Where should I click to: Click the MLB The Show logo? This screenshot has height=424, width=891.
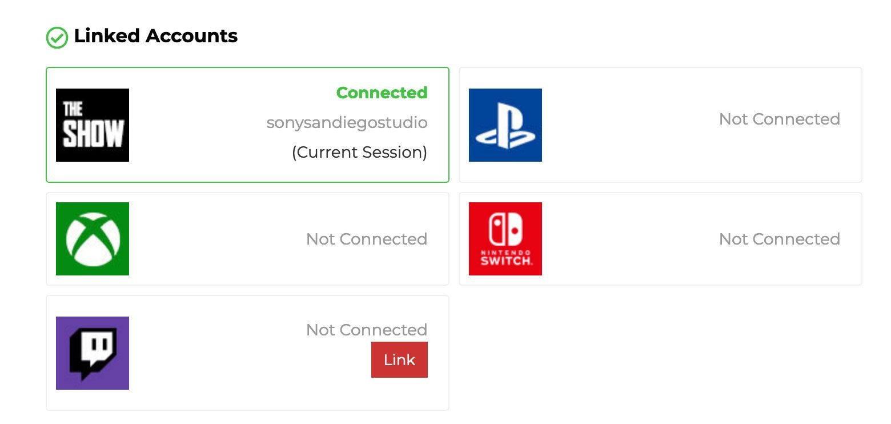pos(93,125)
